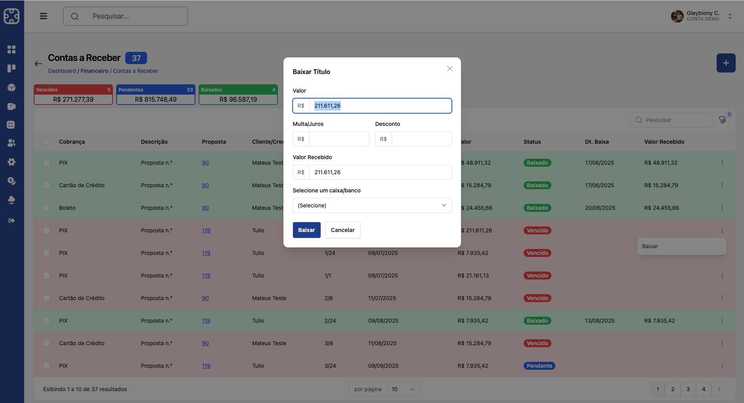
Task: Open the Financeiro breadcrumb link
Action: [94, 71]
